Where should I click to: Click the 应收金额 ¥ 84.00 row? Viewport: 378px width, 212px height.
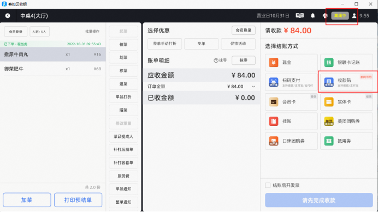(202, 75)
